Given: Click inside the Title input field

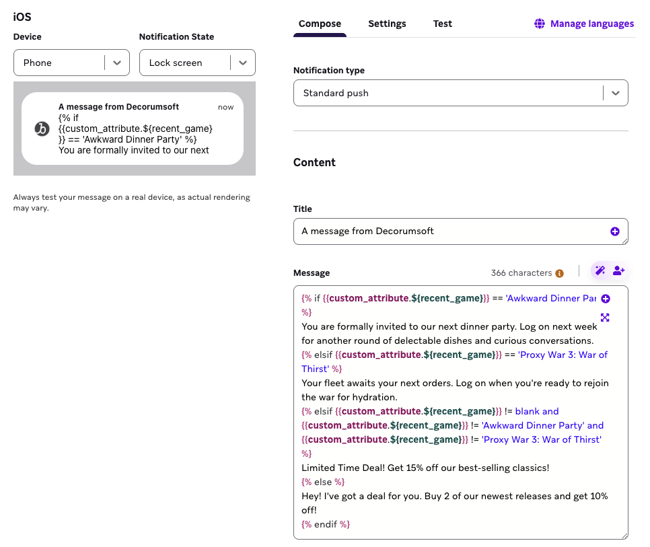Looking at the screenshot, I should (460, 231).
